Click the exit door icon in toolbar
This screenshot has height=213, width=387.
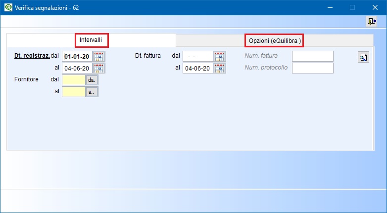371,22
